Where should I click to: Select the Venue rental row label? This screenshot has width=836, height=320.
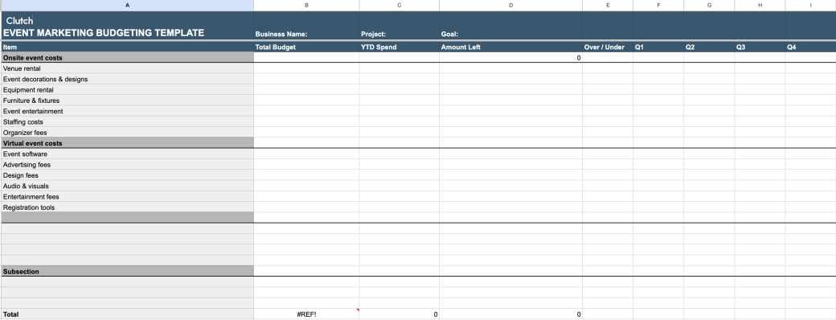(127, 68)
